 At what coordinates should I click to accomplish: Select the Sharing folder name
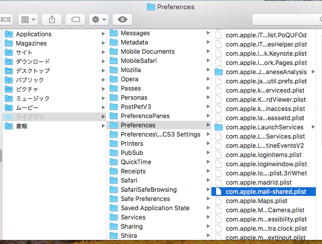tap(132, 227)
